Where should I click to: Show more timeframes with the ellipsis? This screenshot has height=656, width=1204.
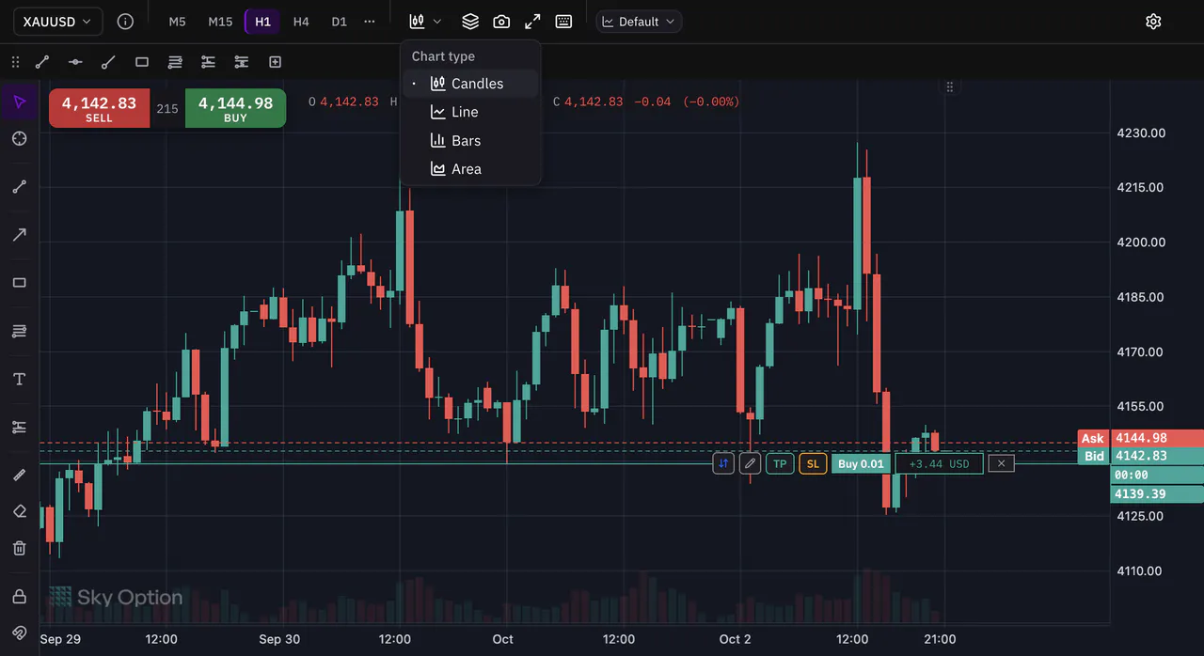(370, 22)
